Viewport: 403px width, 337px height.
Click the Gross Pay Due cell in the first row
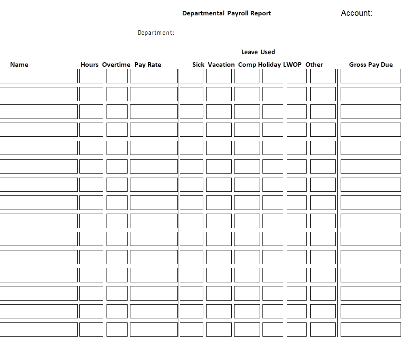pos(371,76)
